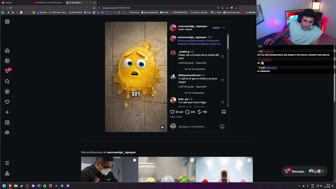The width and height of the screenshot is (336, 189).
Task: Open the brown character video thumbnail
Action: (224, 170)
